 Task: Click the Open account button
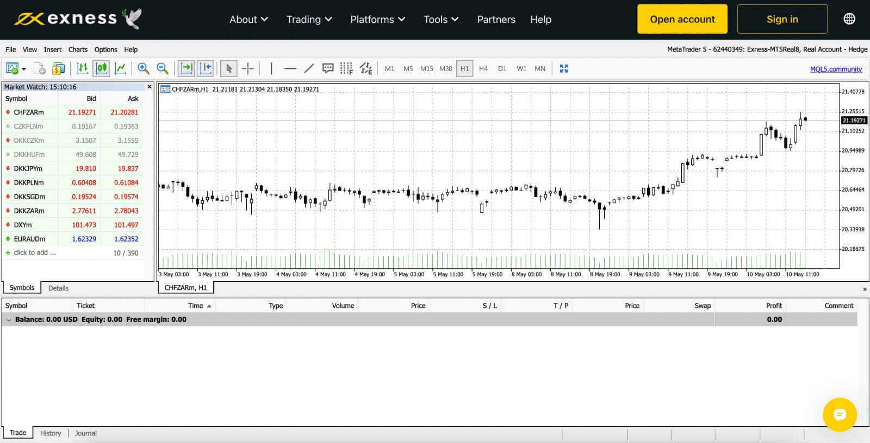pyautogui.click(x=682, y=20)
